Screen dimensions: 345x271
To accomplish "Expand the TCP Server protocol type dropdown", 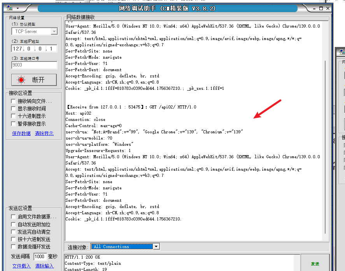I will pos(54,31).
